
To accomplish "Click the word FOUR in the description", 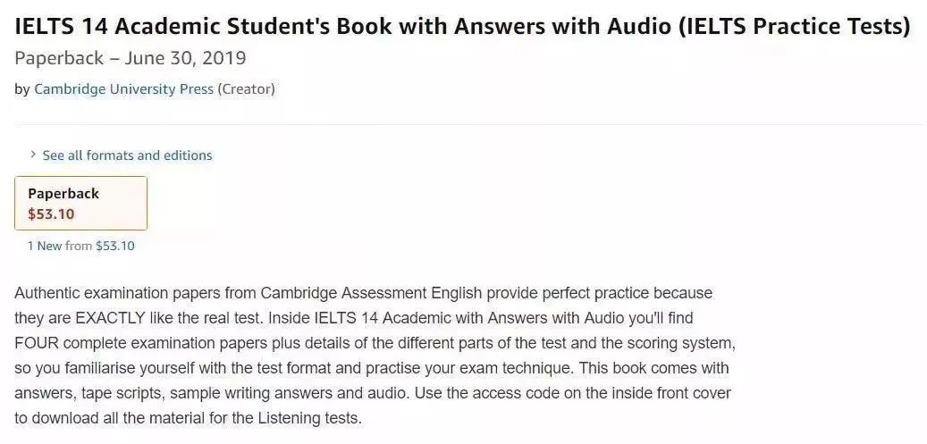I will click(x=36, y=343).
